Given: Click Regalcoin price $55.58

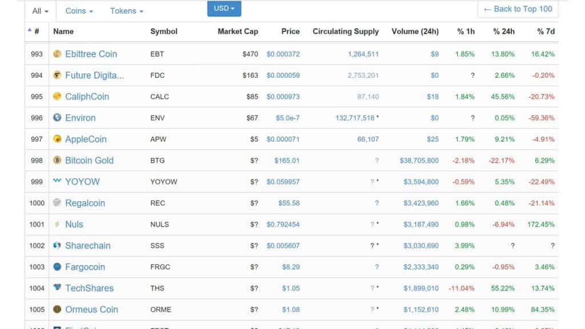Looking at the screenshot, I should coord(289,203).
